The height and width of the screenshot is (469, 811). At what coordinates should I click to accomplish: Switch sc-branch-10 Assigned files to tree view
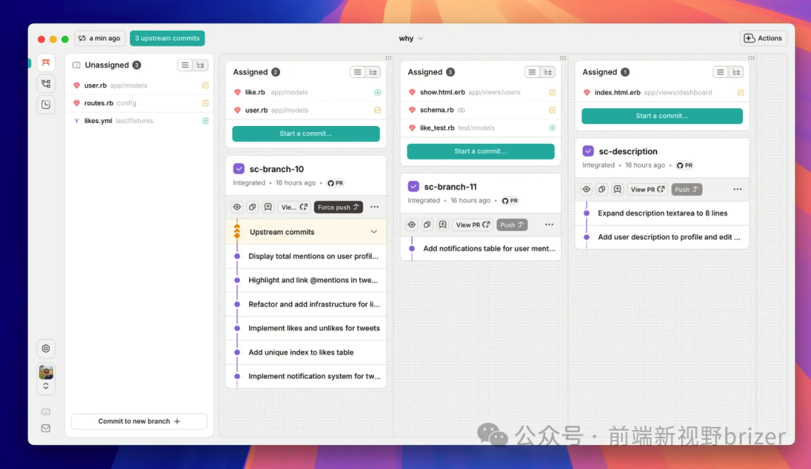click(373, 72)
